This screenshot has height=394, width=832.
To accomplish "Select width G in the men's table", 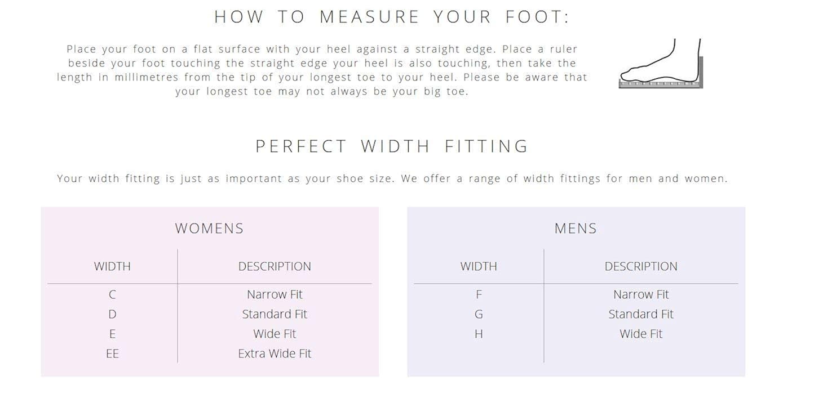I will pyautogui.click(x=479, y=314).
